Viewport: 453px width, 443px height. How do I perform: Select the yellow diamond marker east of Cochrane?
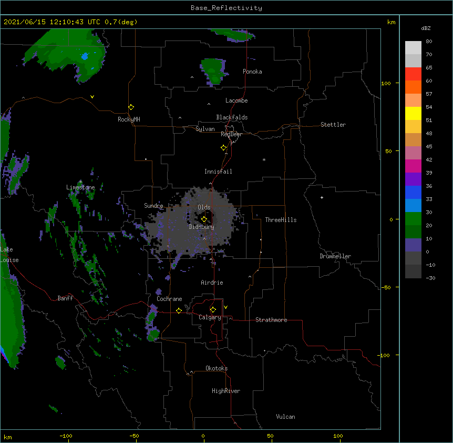pos(179,310)
